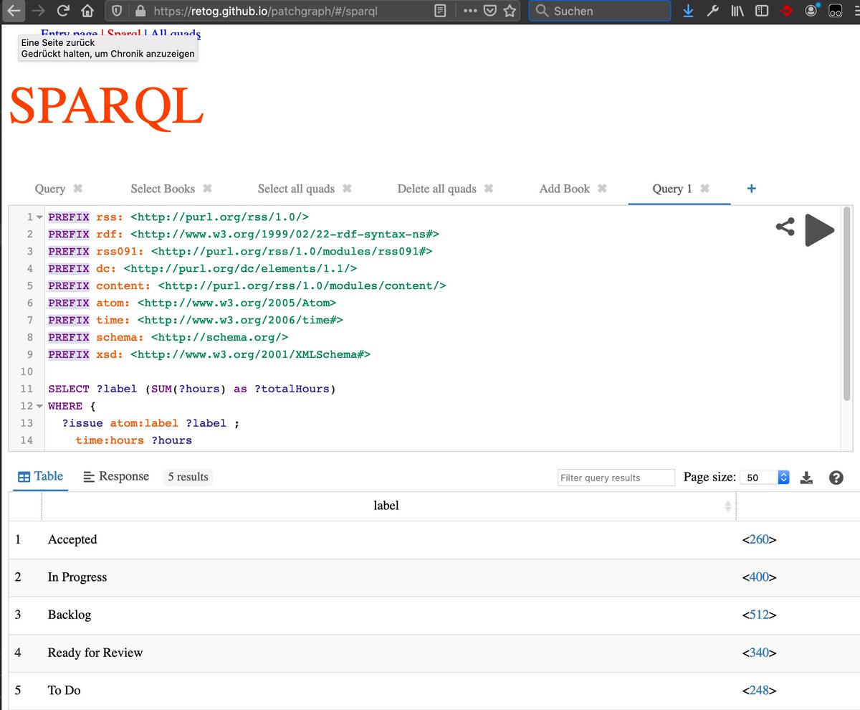Run the SPARQL query with play button
Viewport: 860px width, 710px height.
click(x=819, y=229)
